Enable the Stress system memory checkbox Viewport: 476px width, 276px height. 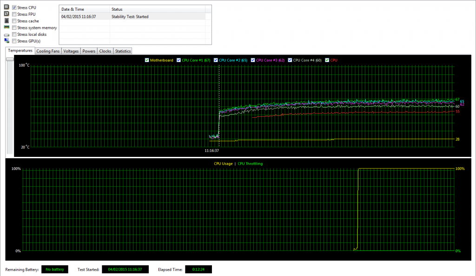[x=14, y=27]
